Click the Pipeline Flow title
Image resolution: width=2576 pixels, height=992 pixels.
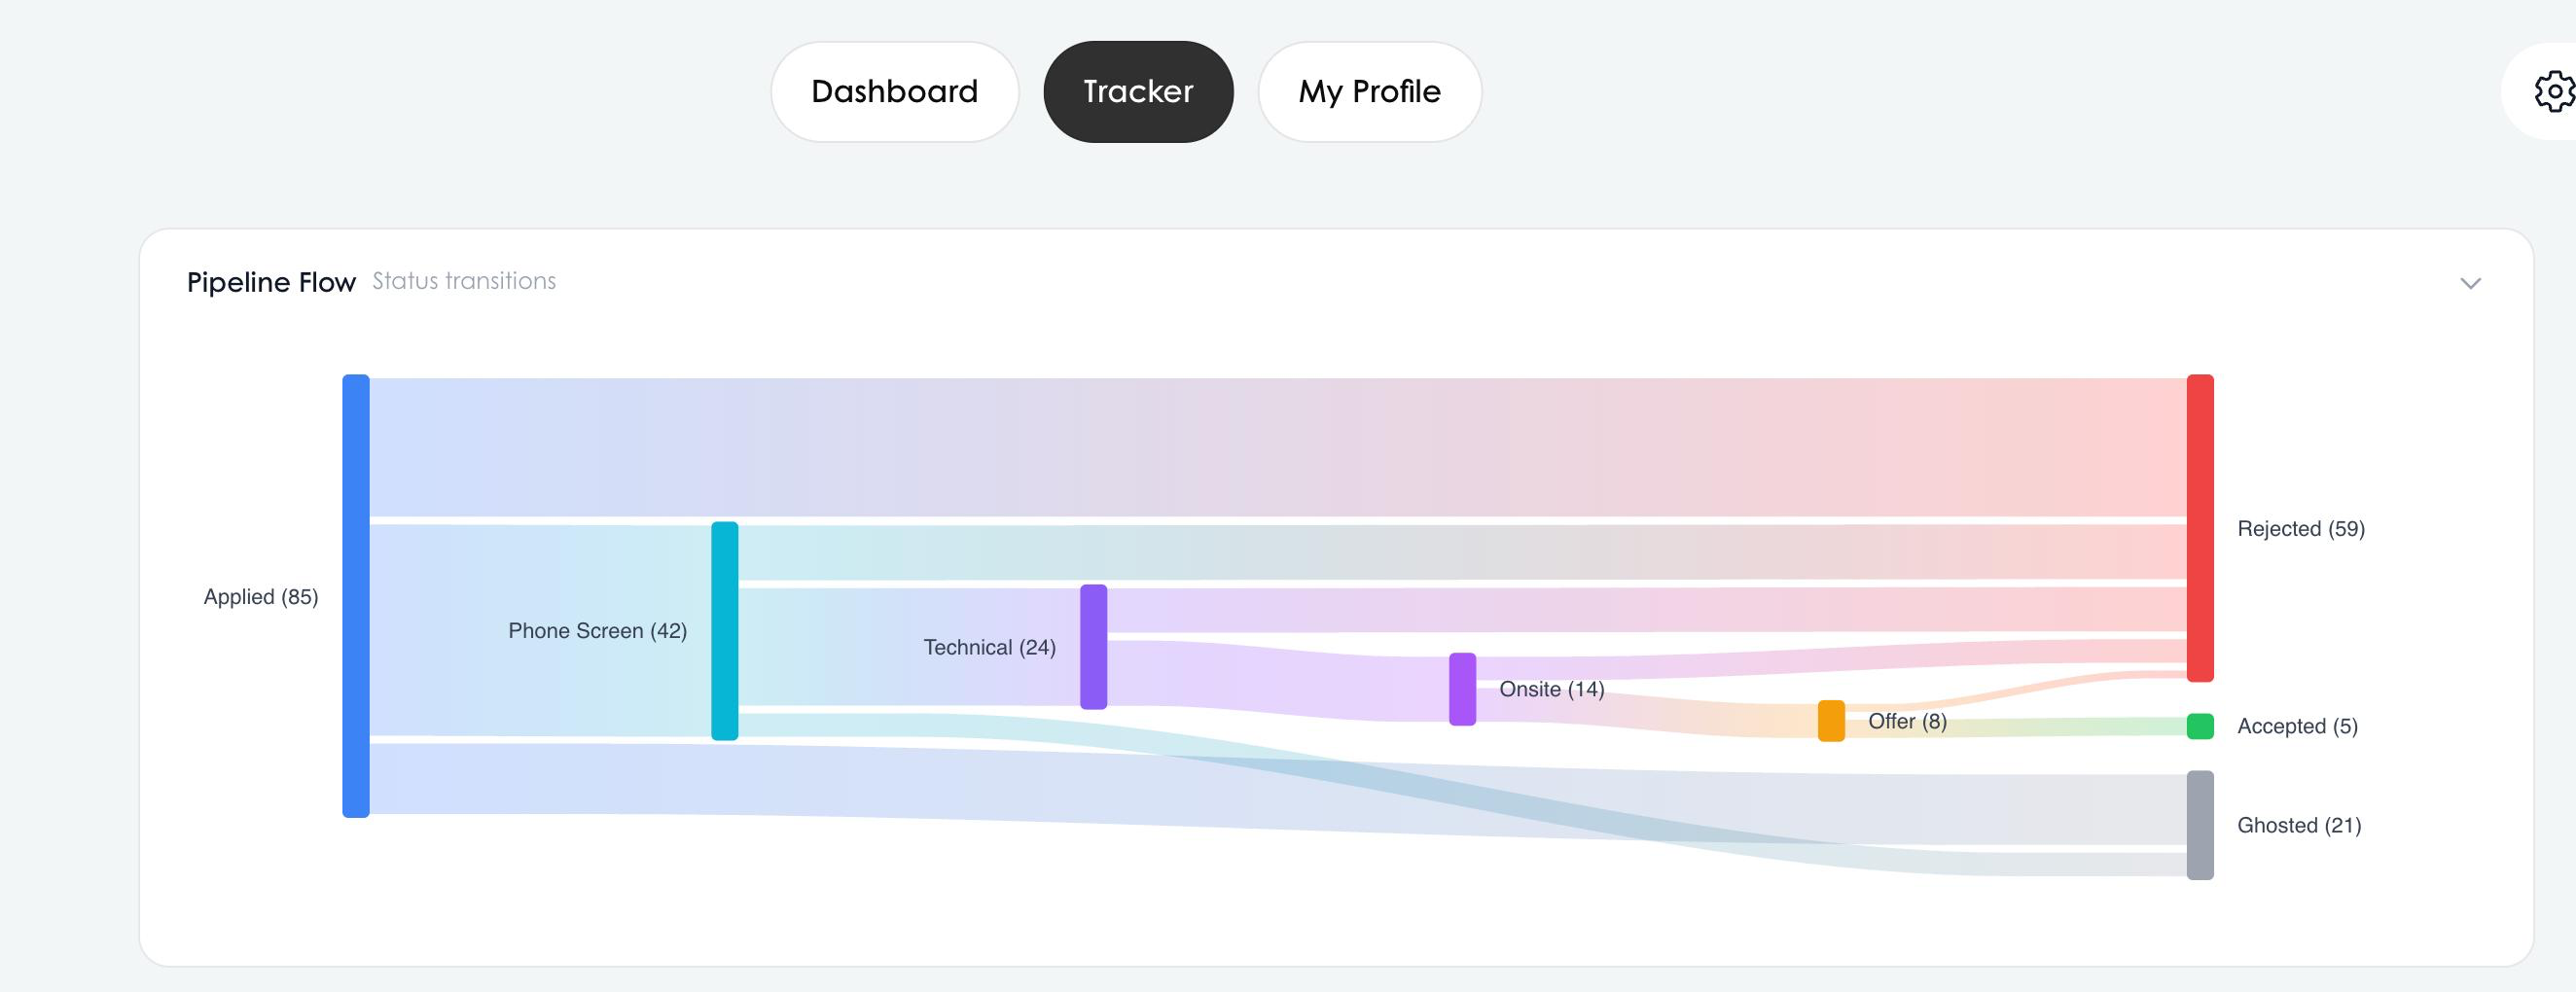click(x=271, y=282)
